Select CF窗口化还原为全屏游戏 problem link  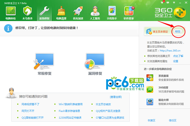click(110, 118)
